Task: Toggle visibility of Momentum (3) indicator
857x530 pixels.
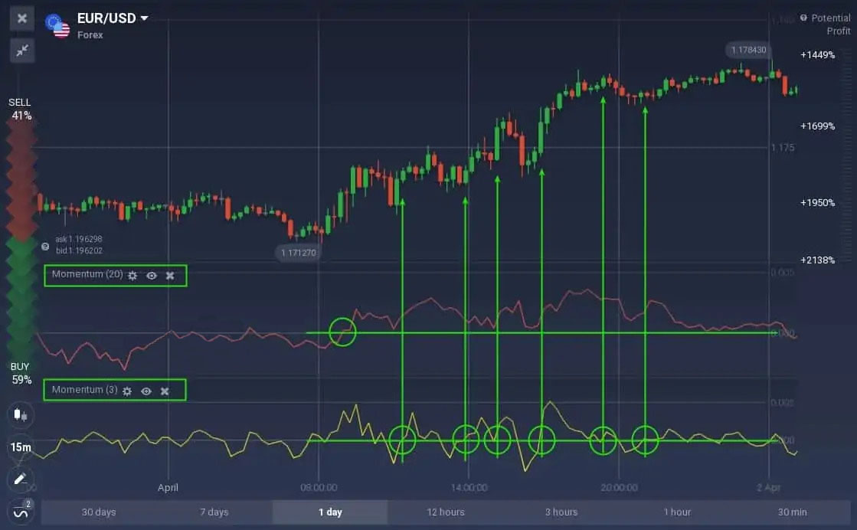Action: point(146,391)
